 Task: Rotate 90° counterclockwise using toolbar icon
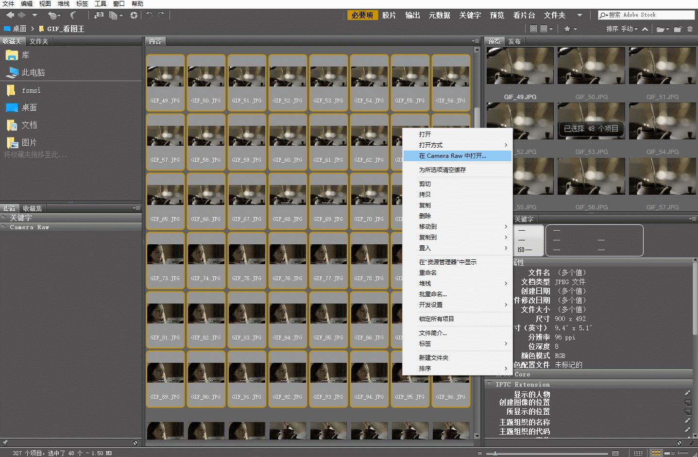tap(149, 15)
